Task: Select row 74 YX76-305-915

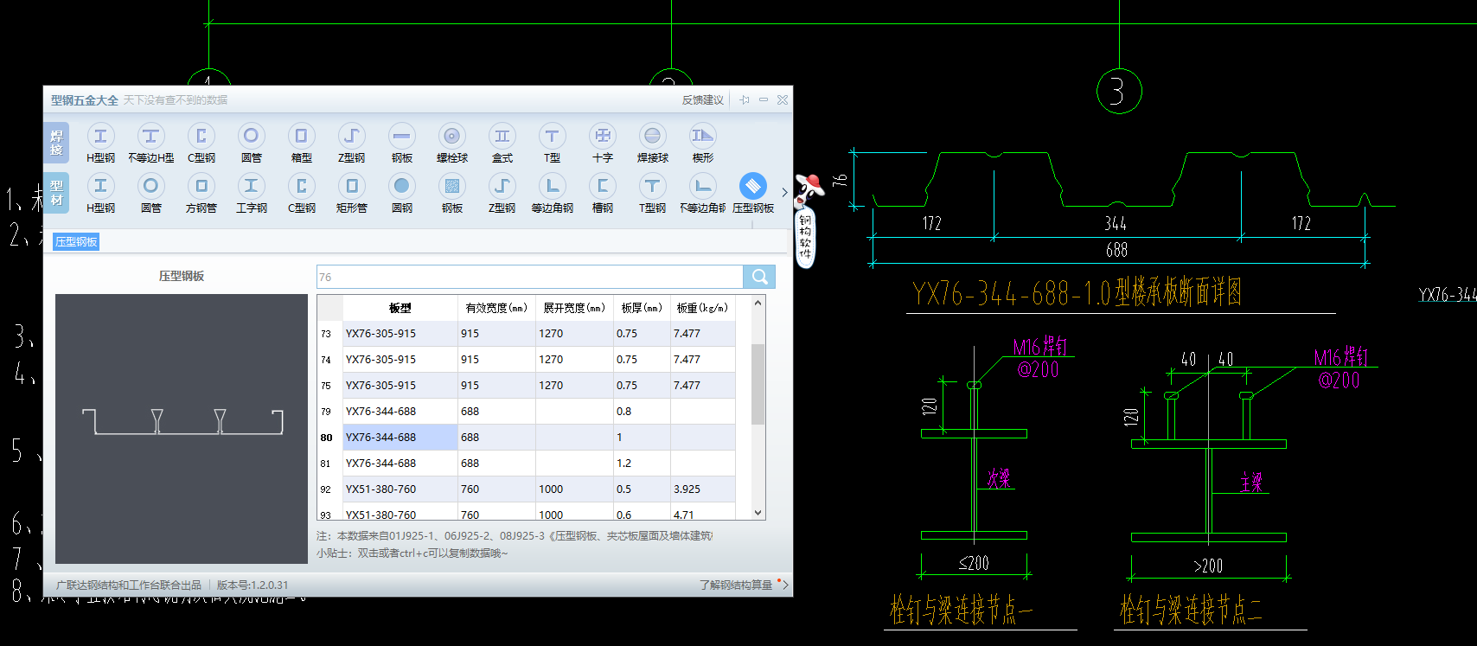Action: (526, 360)
